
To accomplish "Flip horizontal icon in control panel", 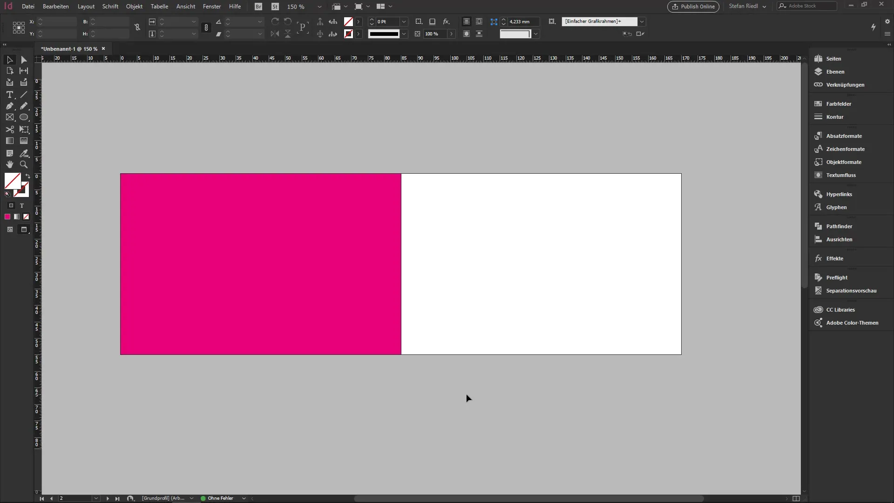I will [x=275, y=34].
